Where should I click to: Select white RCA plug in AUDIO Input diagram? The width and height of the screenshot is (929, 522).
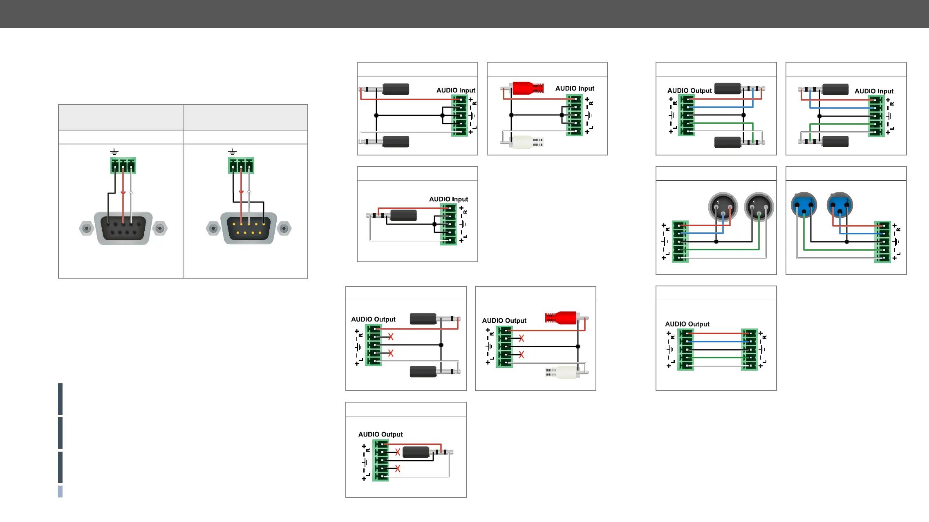click(523, 142)
